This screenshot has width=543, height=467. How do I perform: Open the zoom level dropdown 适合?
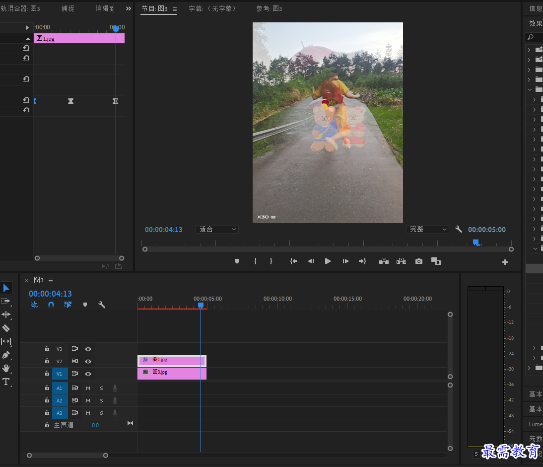(217, 229)
